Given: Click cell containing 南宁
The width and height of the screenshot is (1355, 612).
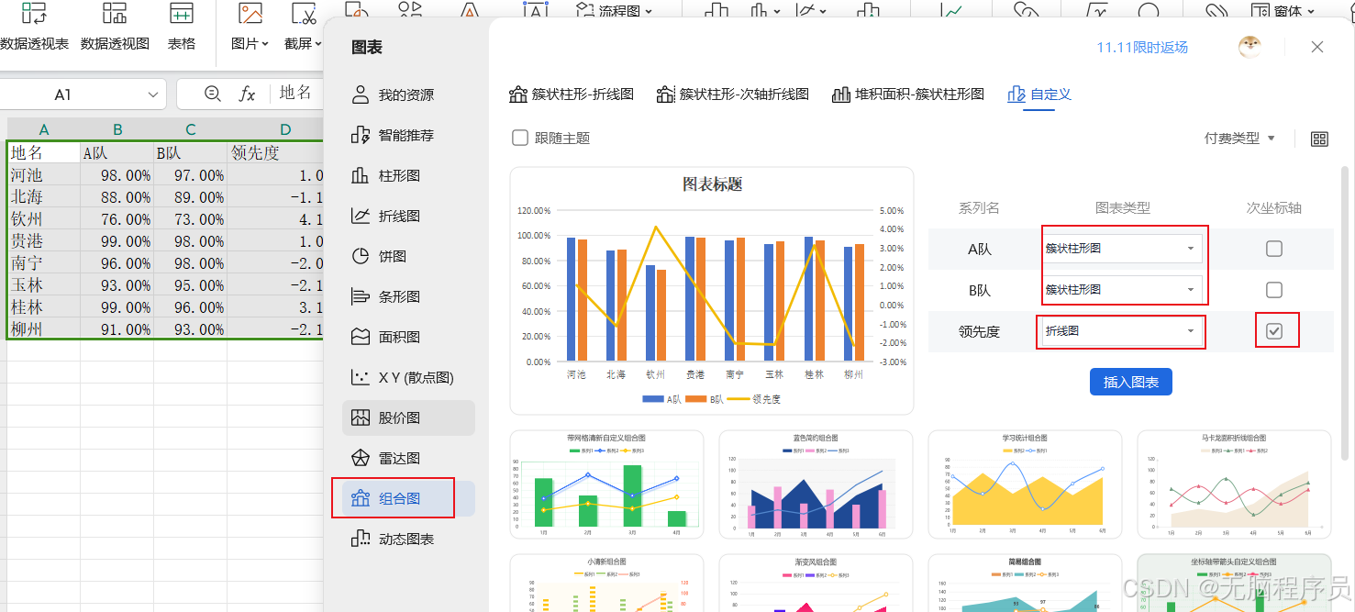Looking at the screenshot, I should [44, 263].
